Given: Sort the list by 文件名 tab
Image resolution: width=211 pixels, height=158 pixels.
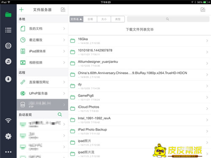Looking at the screenshot, I should (76, 19).
